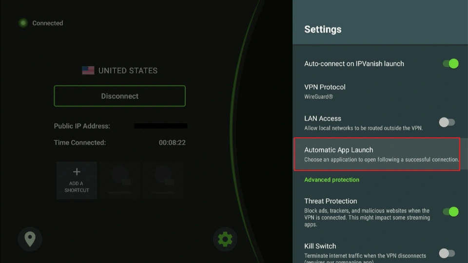Viewport: 468px width, 263px height.
Task: Enable the Kill Switch toggle
Action: point(447,253)
